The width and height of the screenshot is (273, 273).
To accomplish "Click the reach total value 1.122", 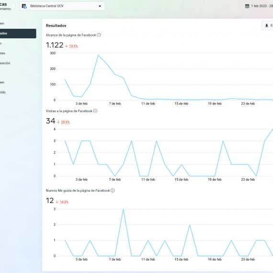I will click(55, 45).
